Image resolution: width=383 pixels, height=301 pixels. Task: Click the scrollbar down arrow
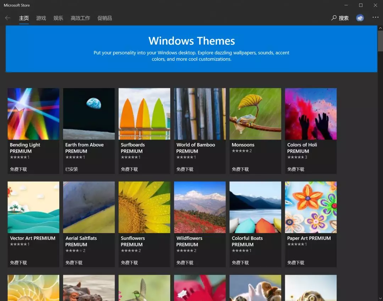click(x=380, y=298)
